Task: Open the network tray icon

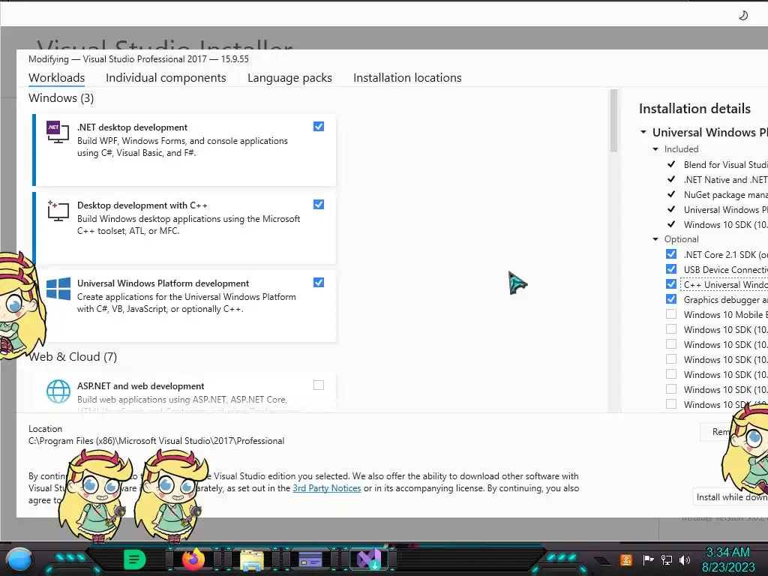Action: coord(667,559)
